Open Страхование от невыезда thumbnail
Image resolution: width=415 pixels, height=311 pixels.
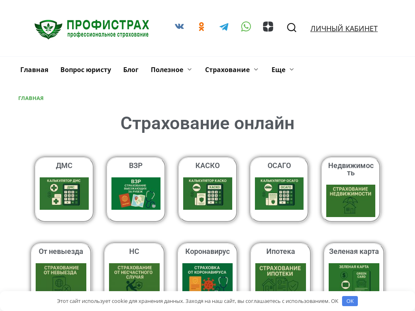[61, 277]
